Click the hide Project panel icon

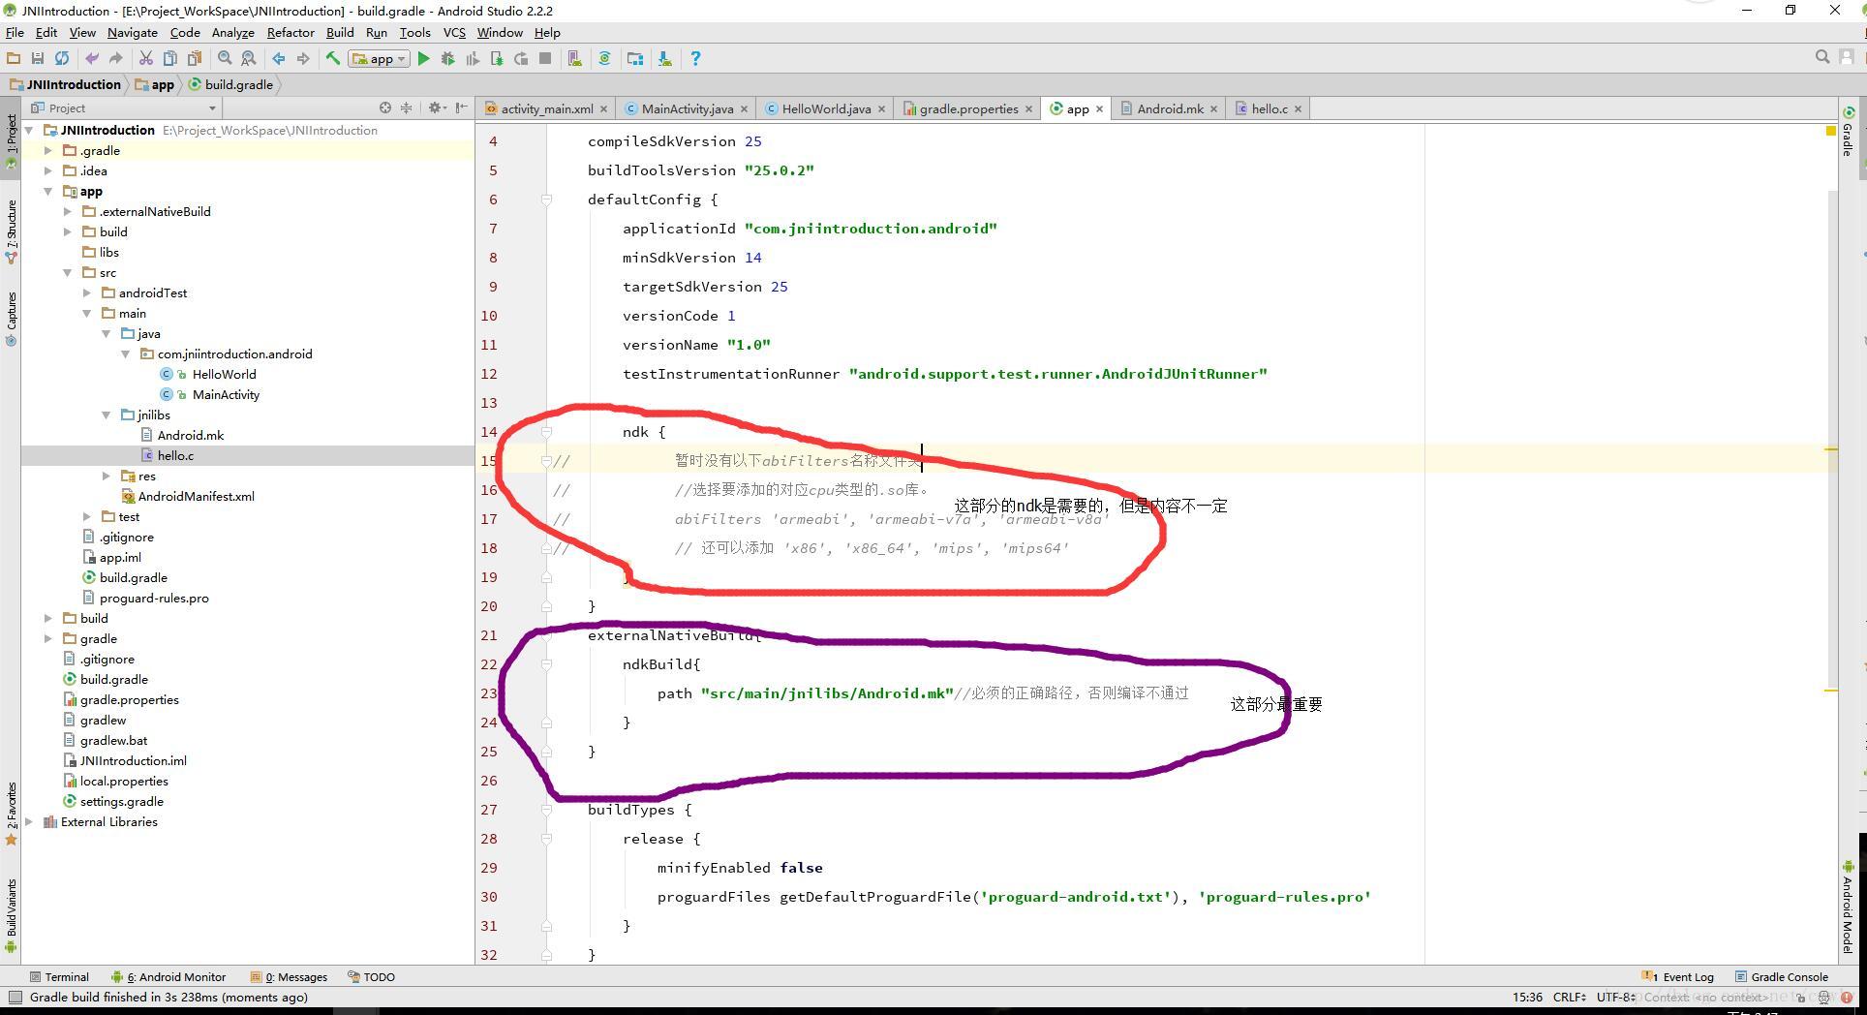click(x=462, y=108)
